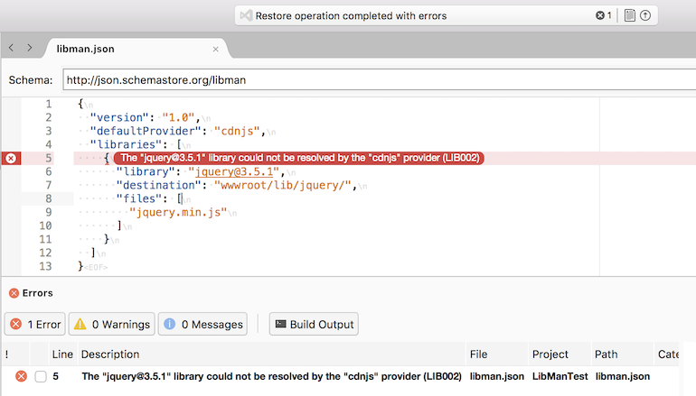Click the upload arrow circle icon
The width and height of the screenshot is (696, 396).
[x=645, y=15]
